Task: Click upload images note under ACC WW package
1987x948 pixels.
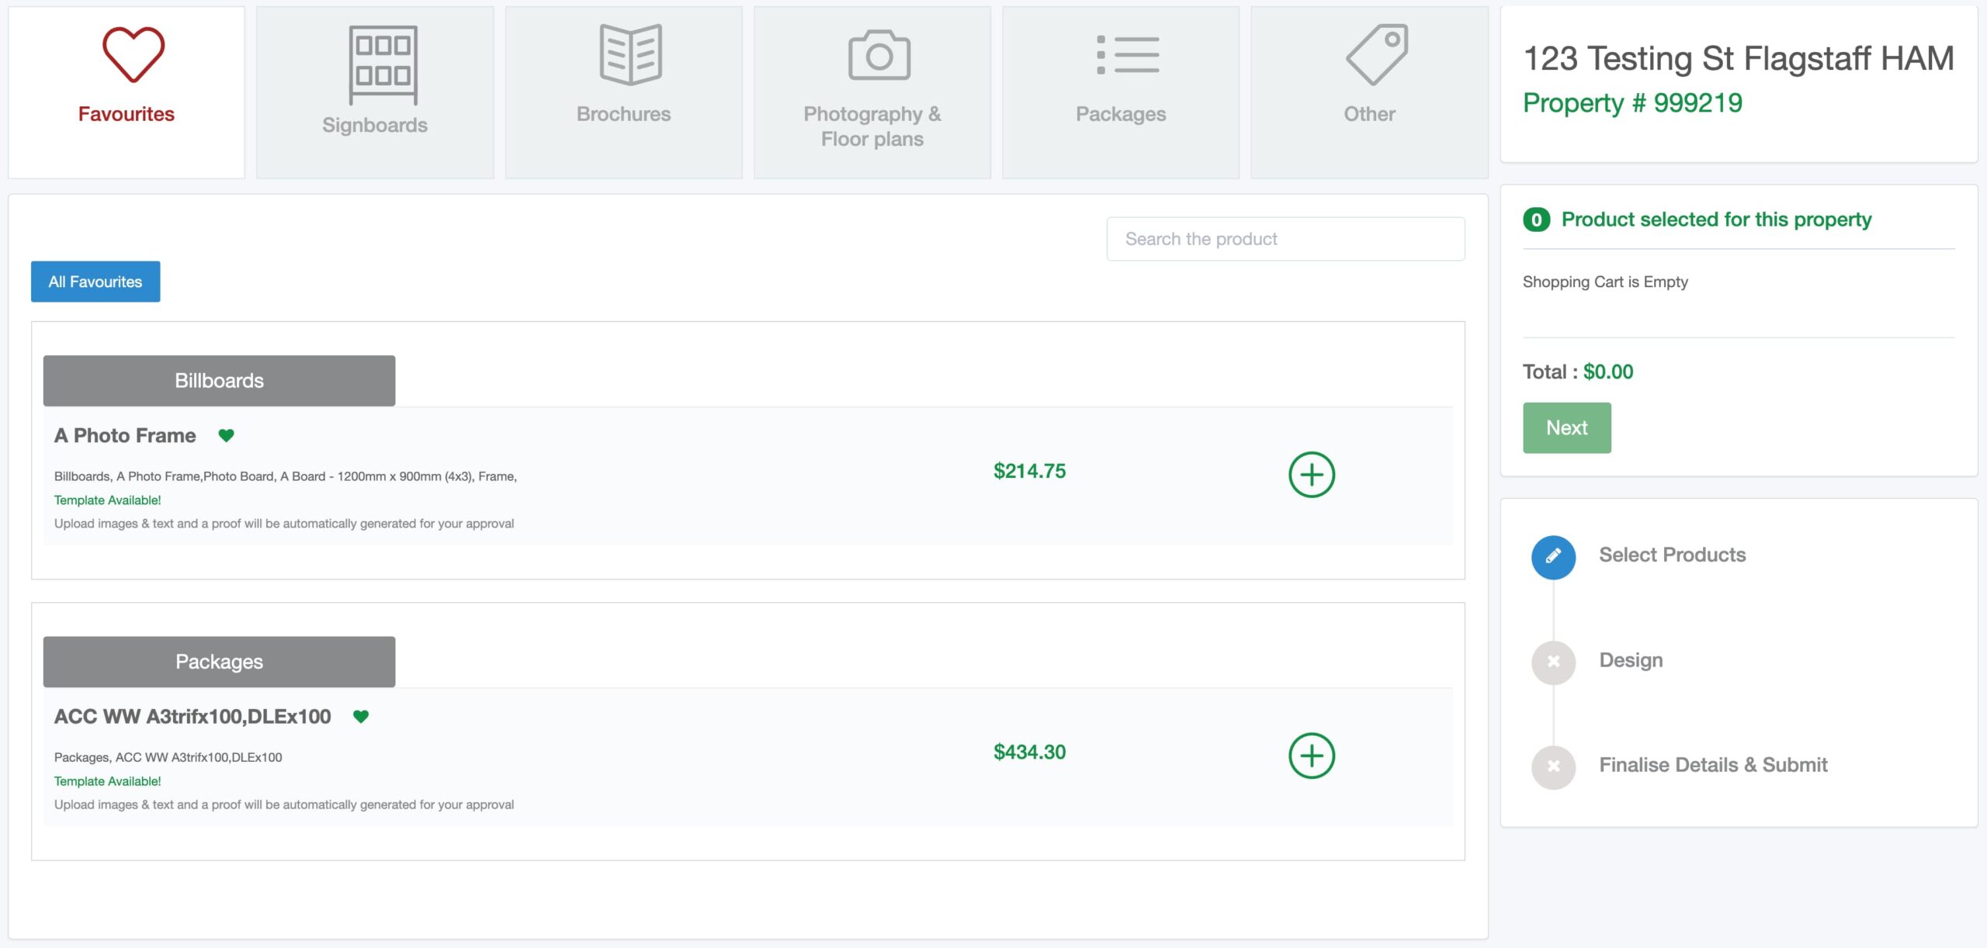Action: [x=284, y=804]
